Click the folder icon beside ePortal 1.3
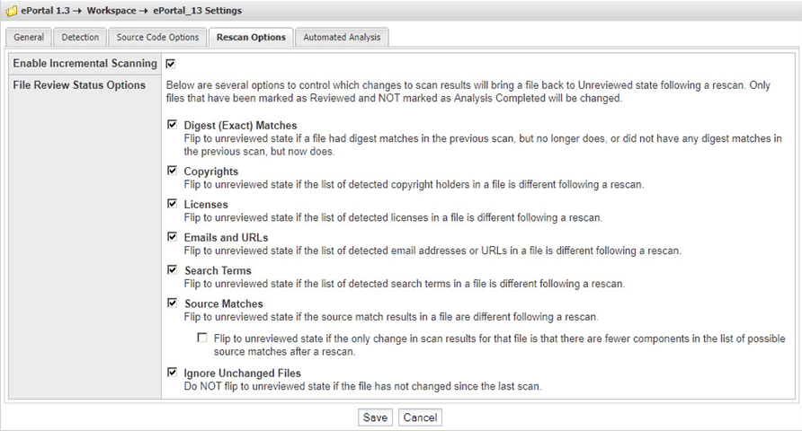The width and height of the screenshot is (802, 431). tap(11, 11)
